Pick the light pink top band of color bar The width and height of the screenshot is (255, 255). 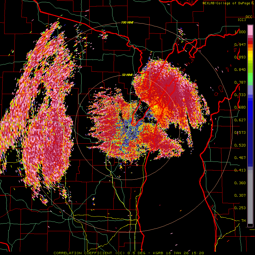[x=250, y=30]
